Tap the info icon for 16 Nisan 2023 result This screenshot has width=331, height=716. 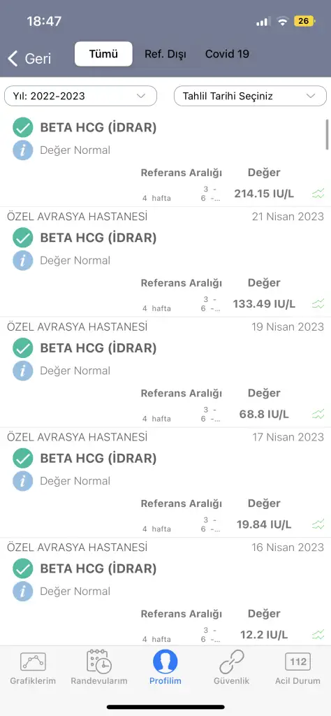[x=23, y=591]
